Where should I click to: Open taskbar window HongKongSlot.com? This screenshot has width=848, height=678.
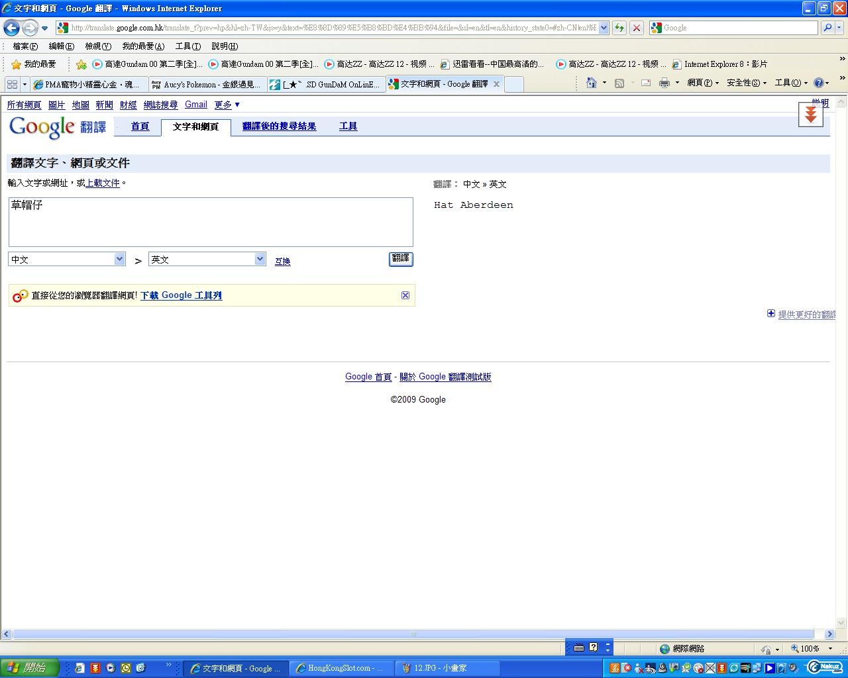[x=342, y=668]
